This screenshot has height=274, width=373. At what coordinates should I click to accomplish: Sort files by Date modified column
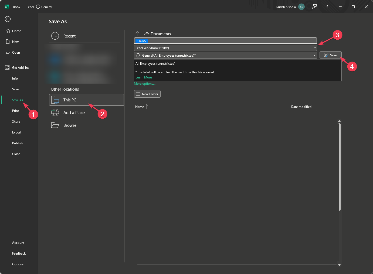click(x=301, y=107)
